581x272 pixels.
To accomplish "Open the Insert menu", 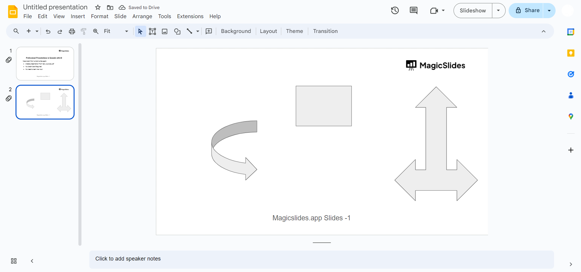I will [78, 16].
